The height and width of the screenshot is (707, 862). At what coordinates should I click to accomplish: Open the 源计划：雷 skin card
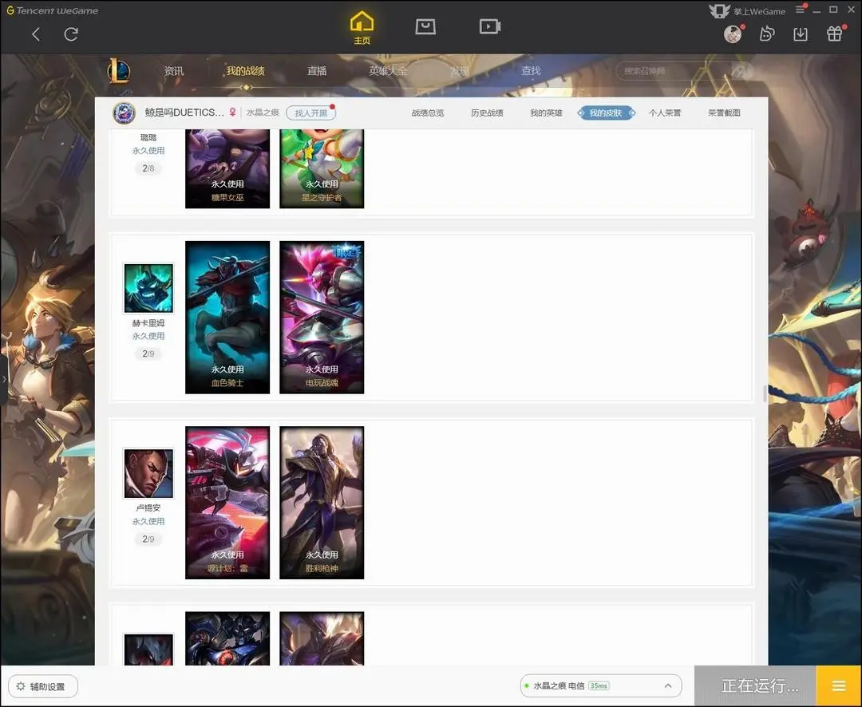click(227, 503)
